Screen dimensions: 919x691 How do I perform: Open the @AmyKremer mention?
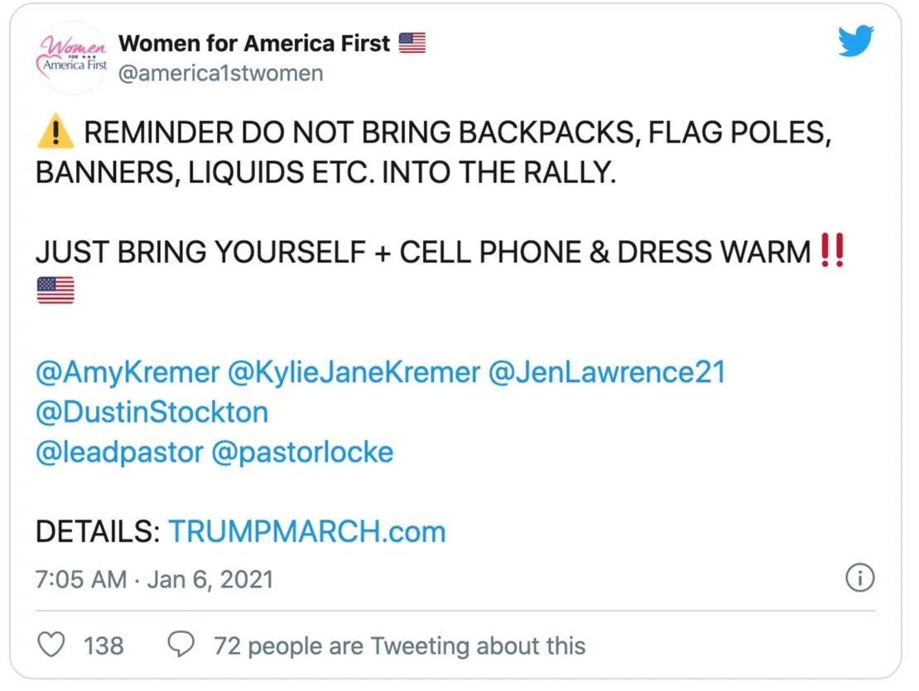pos(127,372)
